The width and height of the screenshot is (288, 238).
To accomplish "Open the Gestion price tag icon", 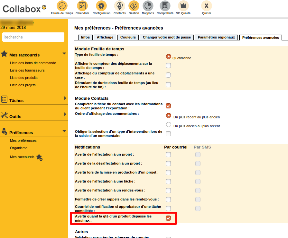I will [134, 6].
